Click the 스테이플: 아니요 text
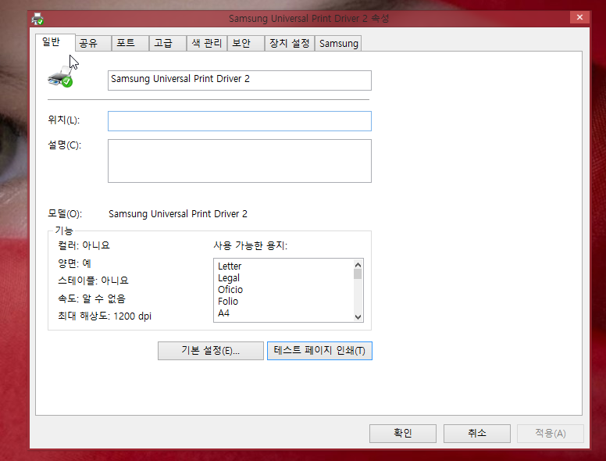The height and width of the screenshot is (461, 606). (93, 281)
